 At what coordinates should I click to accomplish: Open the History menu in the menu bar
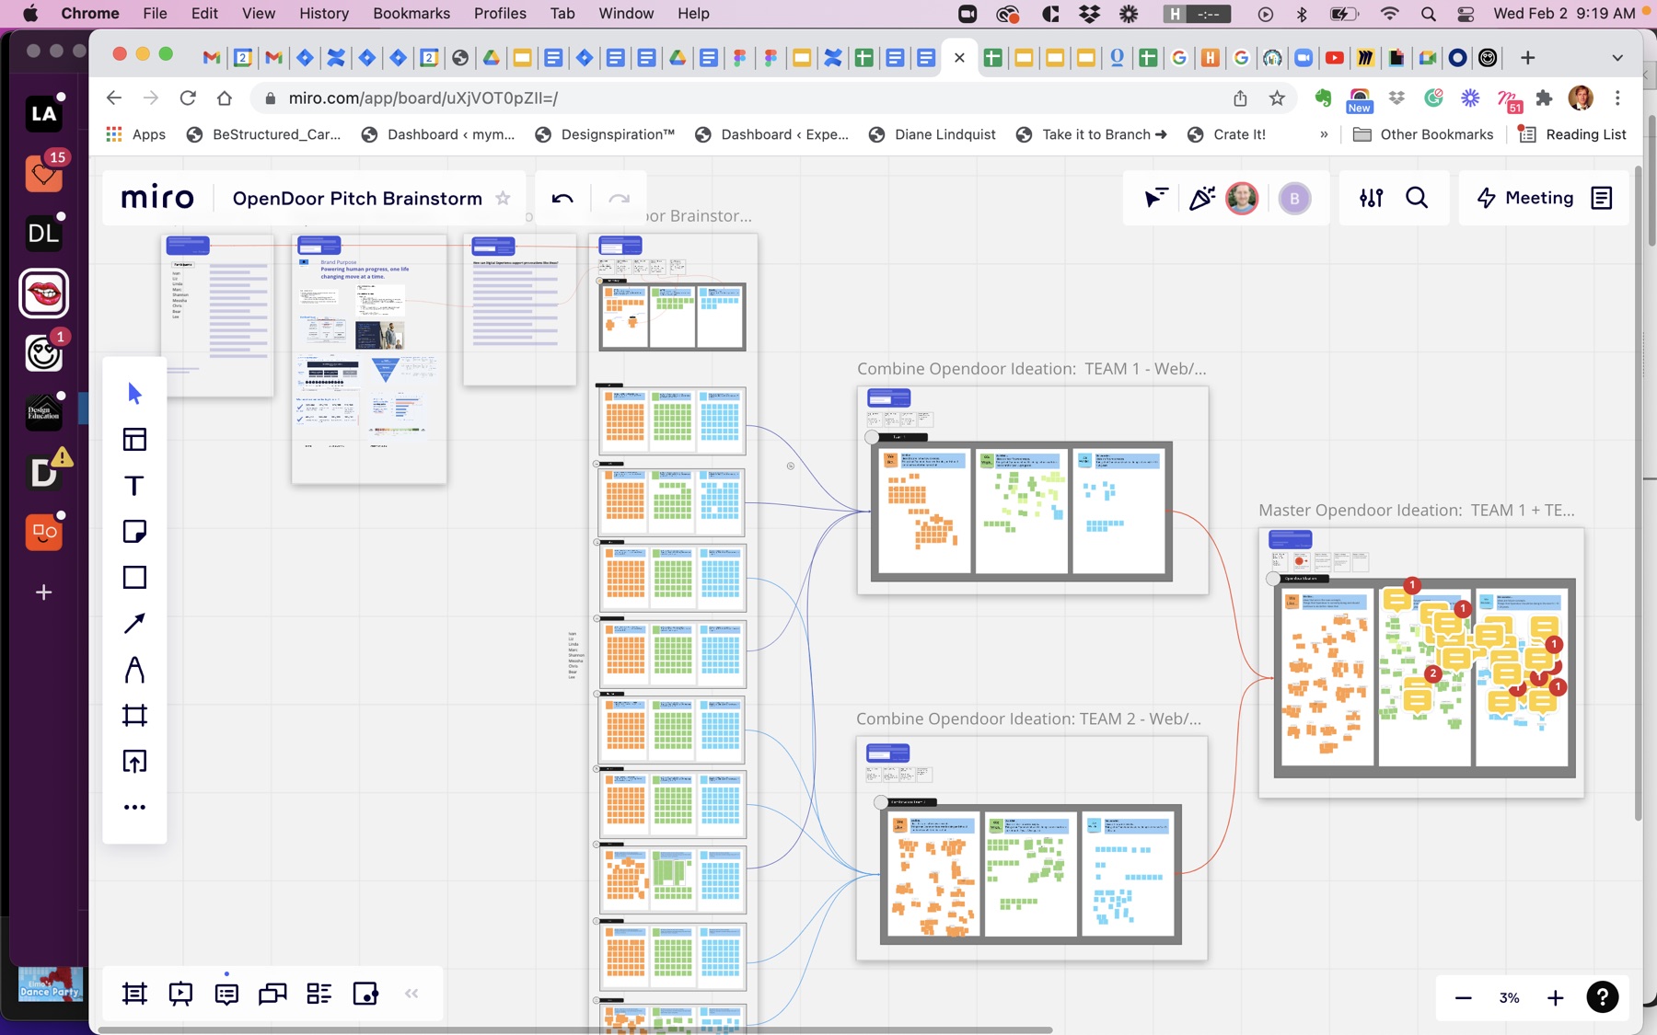(324, 13)
